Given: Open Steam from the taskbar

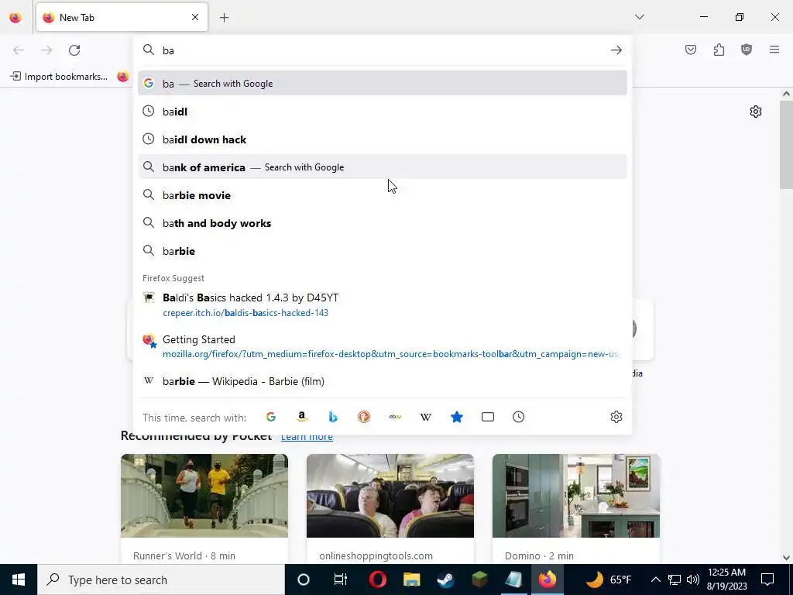Looking at the screenshot, I should 445,580.
